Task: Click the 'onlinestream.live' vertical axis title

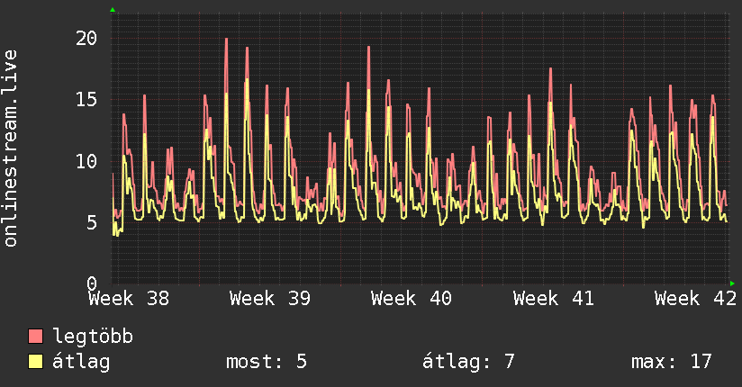Action: click(10, 148)
